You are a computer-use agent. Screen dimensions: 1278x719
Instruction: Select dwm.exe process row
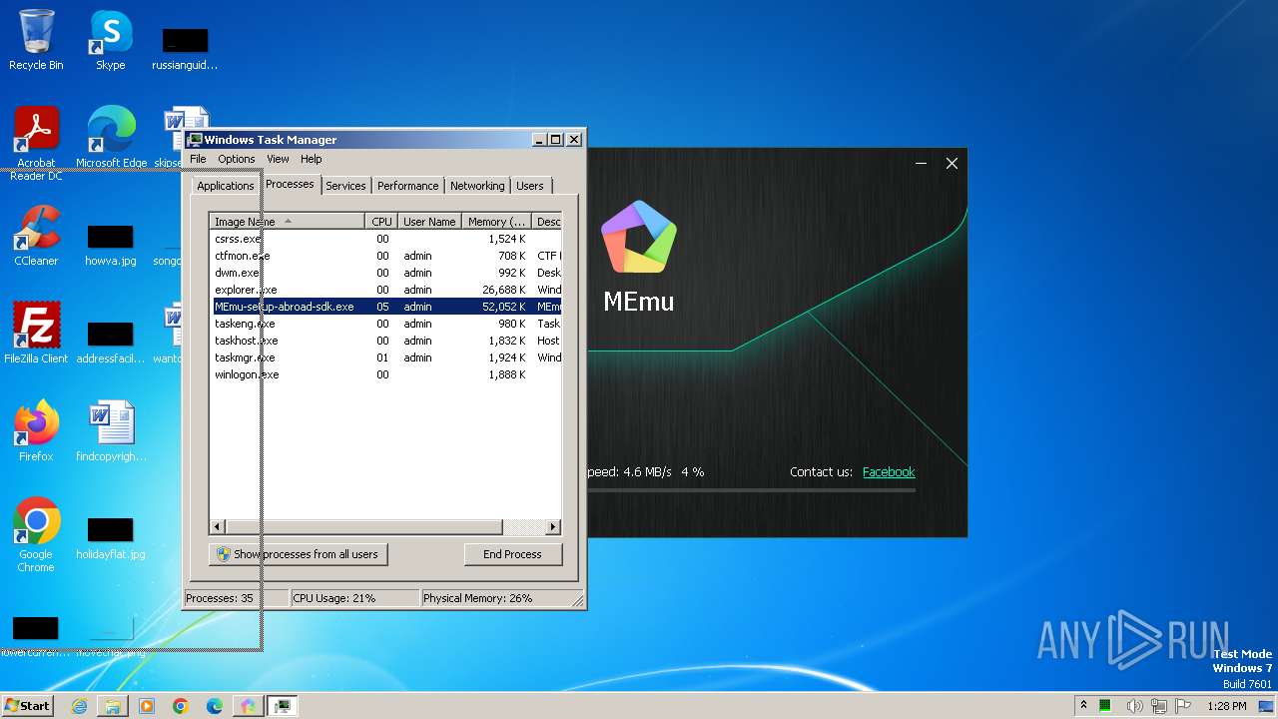pyautogui.click(x=385, y=273)
